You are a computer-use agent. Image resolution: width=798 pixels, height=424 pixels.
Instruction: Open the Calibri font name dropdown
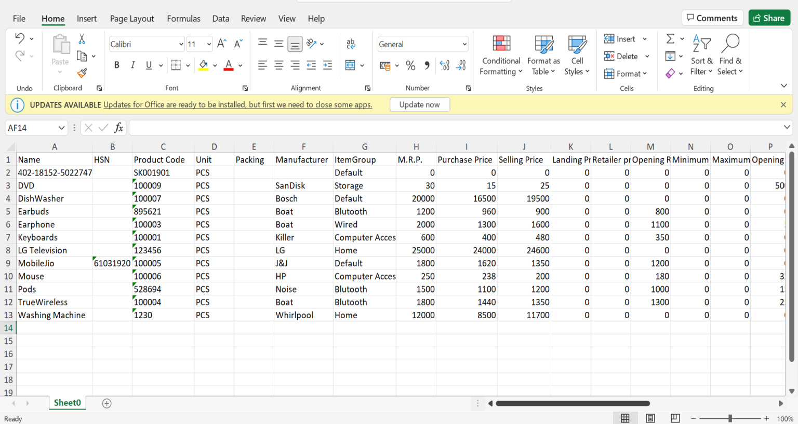coord(181,44)
